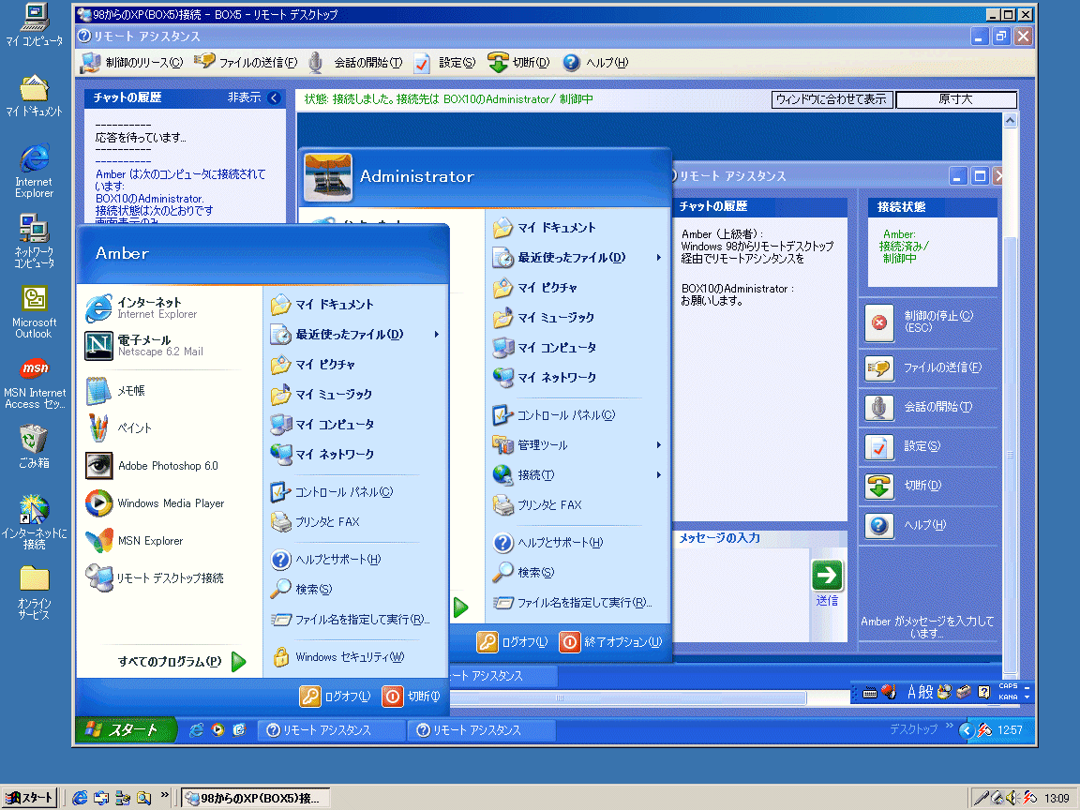This screenshot has height=810, width=1080.
Task: Click 切断 button in Amber's start menu
Action: pos(412,697)
